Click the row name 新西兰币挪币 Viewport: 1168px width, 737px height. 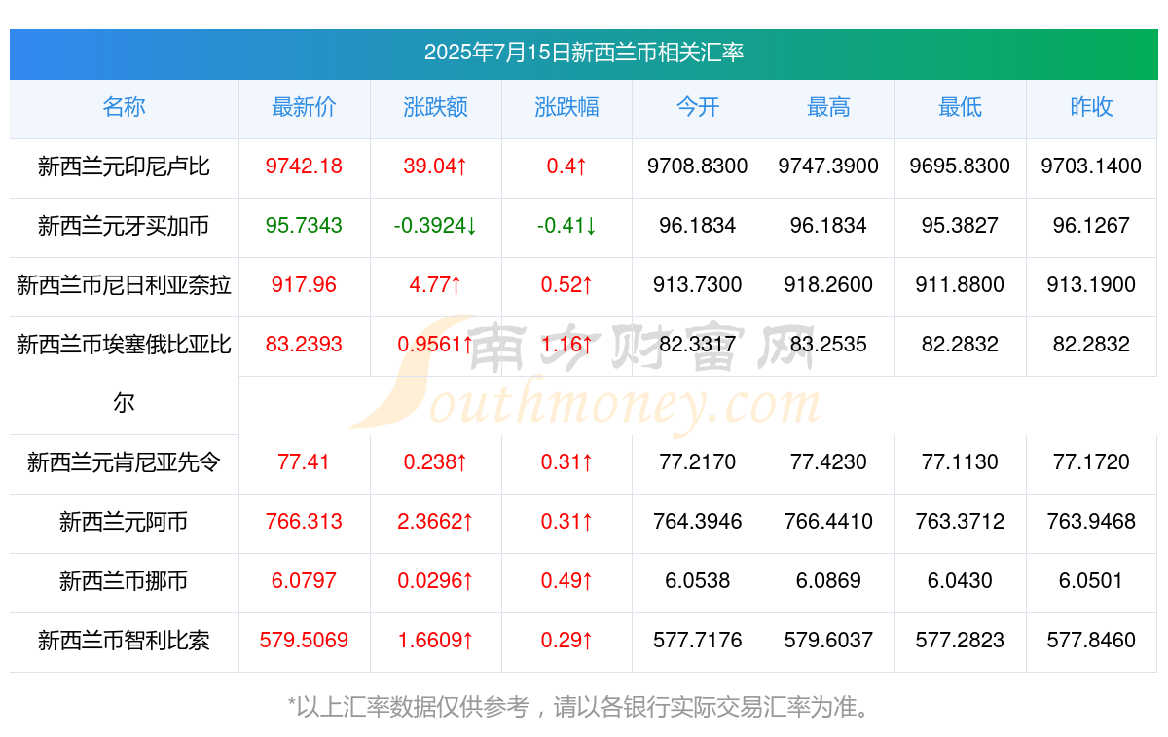[x=124, y=581]
